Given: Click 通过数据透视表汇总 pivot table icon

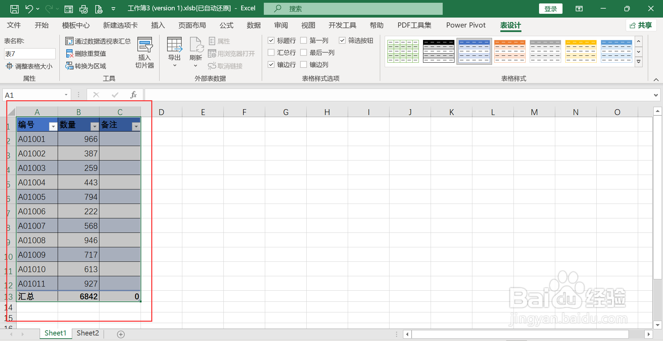Looking at the screenshot, I should 69,41.
